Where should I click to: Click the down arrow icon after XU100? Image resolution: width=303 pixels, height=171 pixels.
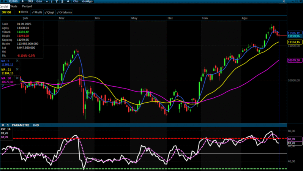[22, 1]
